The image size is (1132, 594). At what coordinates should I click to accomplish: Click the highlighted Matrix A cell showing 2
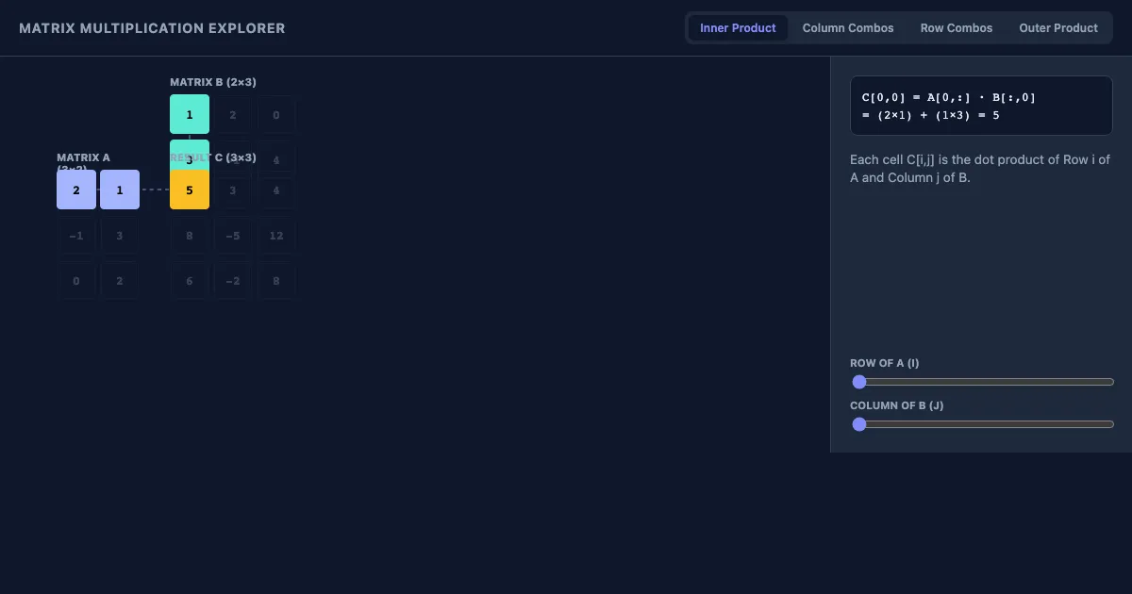pos(76,190)
